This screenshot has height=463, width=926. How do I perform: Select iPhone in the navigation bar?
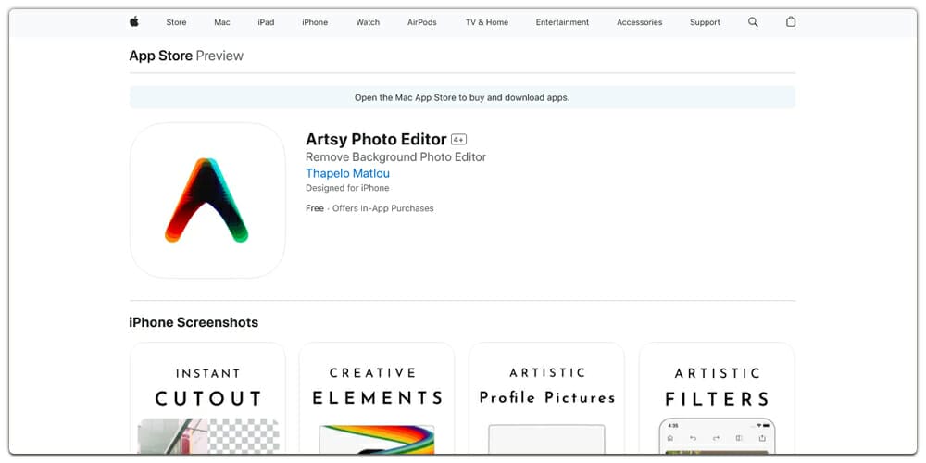pos(315,22)
